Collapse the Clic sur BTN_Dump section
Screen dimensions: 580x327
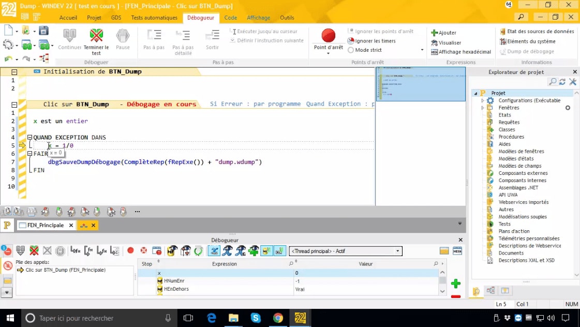[x=14, y=105]
